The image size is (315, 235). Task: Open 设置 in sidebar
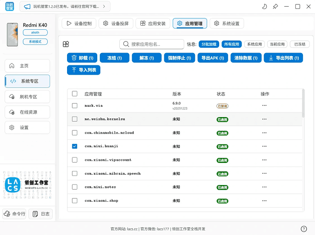(27, 127)
